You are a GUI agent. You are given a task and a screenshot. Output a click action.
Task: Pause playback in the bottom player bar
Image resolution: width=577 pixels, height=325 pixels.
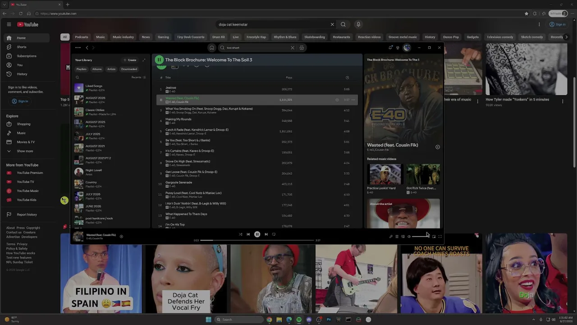257,234
